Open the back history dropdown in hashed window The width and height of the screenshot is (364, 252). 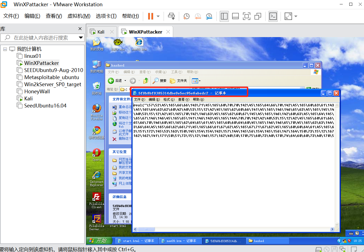(125, 81)
